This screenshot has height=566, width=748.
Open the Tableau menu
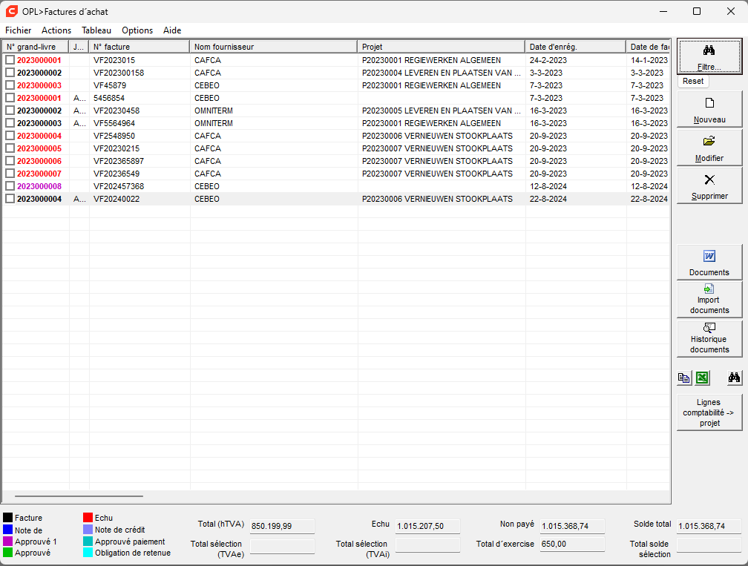point(96,30)
